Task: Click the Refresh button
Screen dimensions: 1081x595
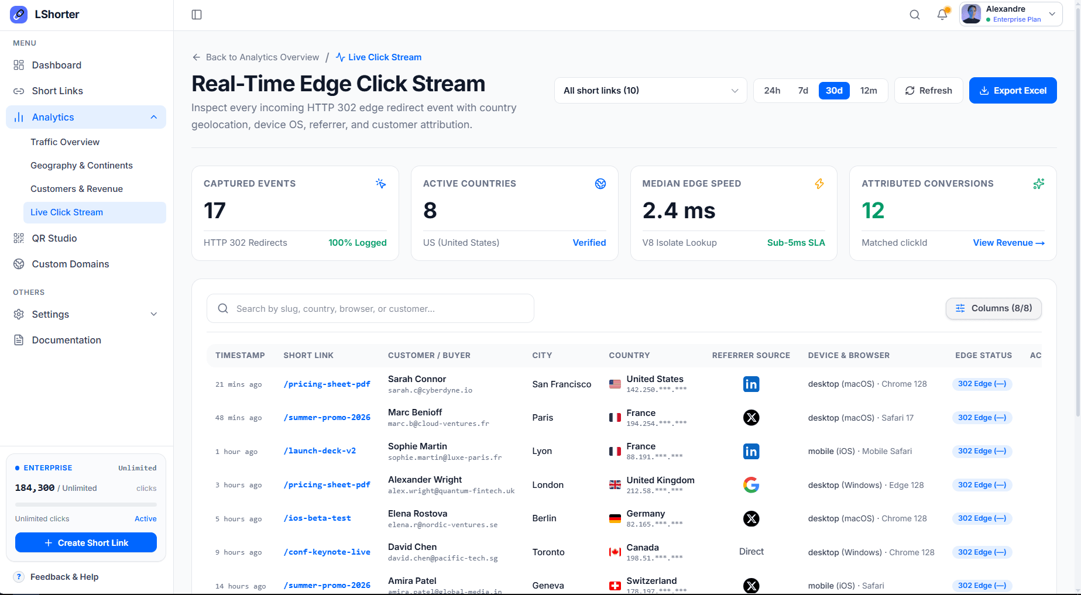Action: coord(928,91)
